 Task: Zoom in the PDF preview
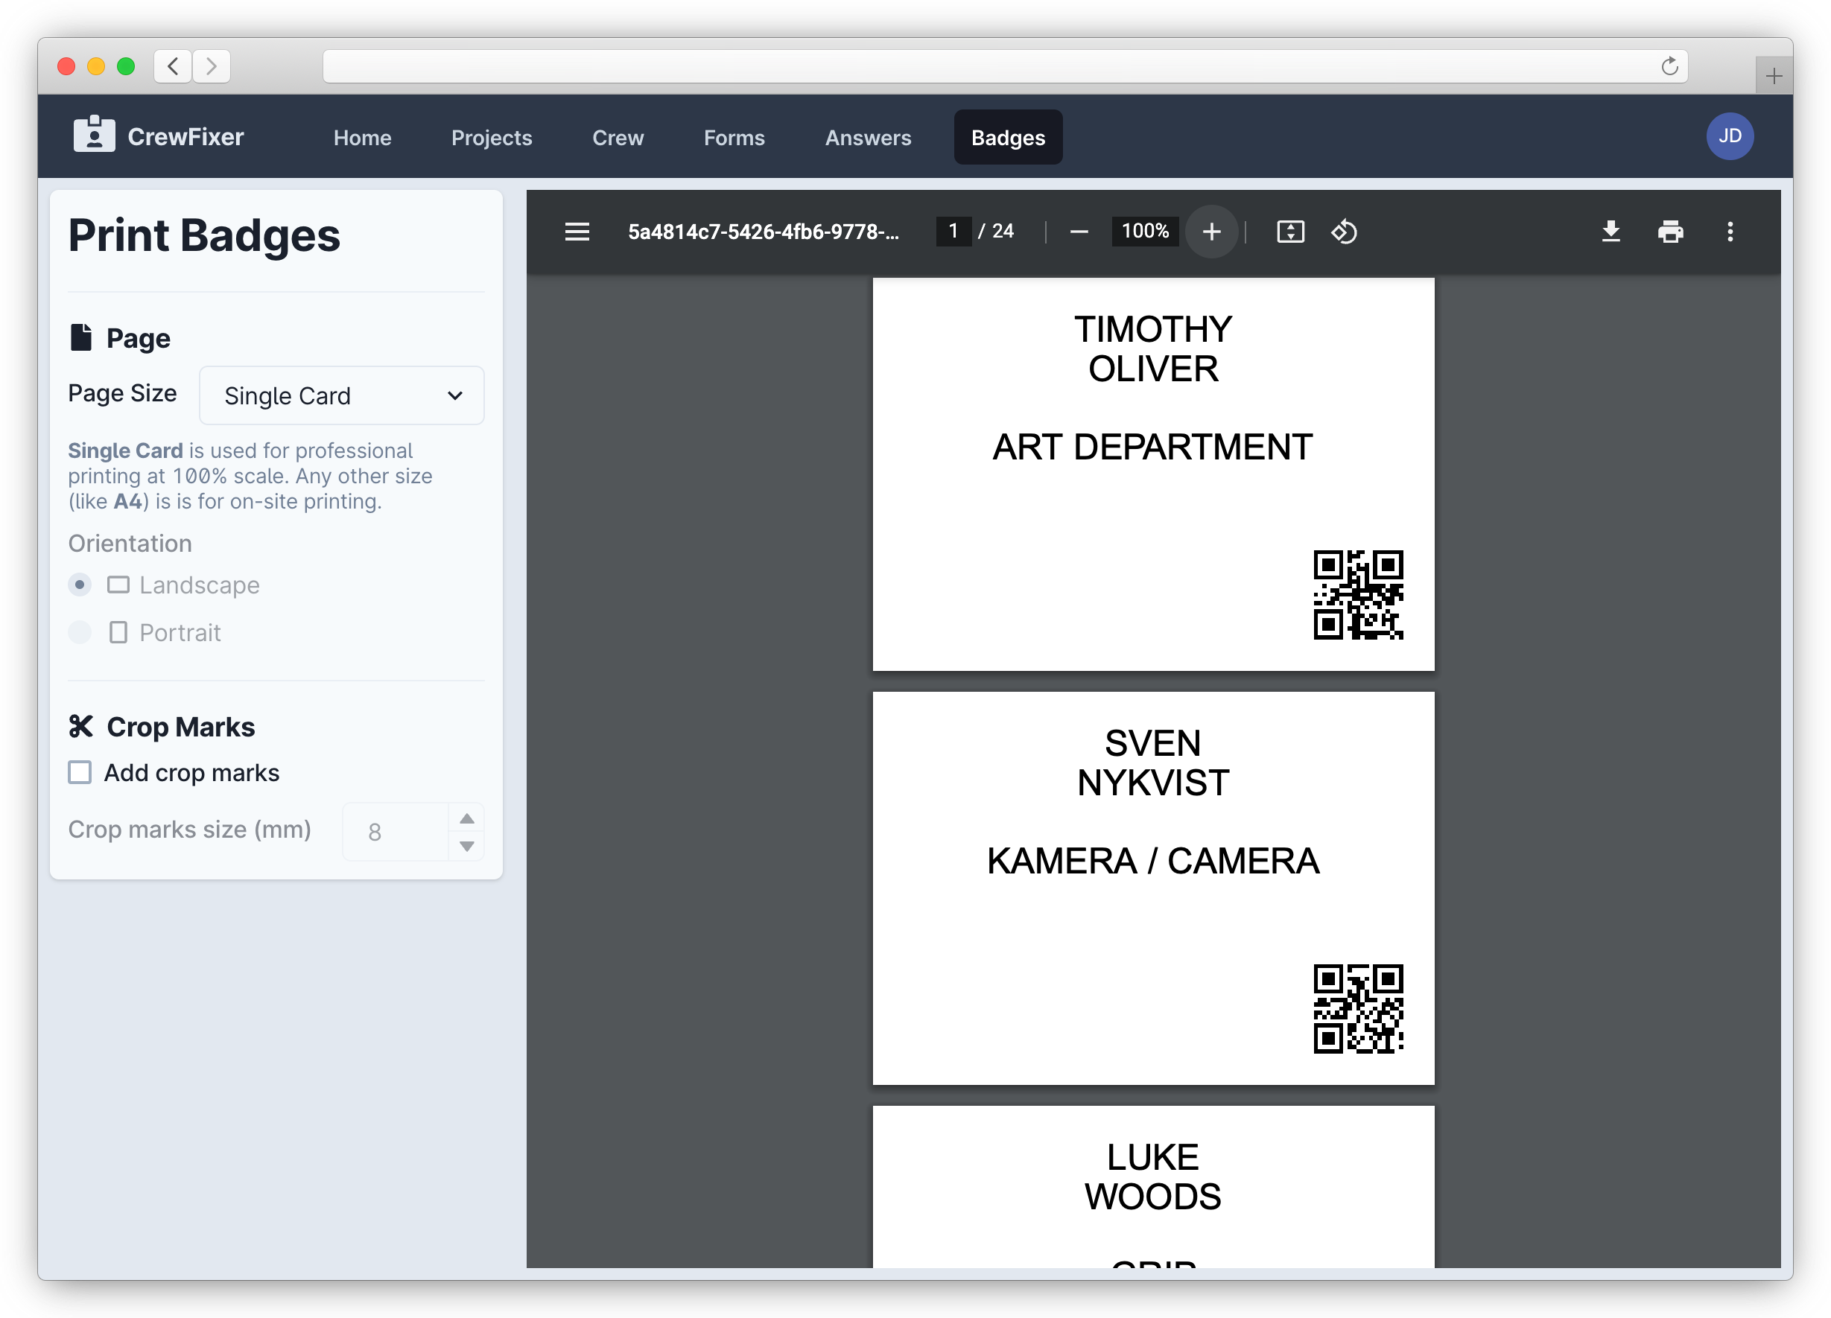coord(1211,232)
